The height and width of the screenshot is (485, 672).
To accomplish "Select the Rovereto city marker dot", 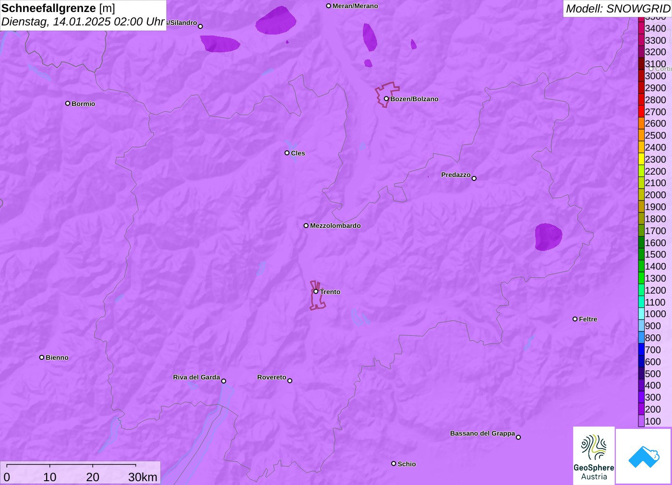I will pyautogui.click(x=290, y=381).
